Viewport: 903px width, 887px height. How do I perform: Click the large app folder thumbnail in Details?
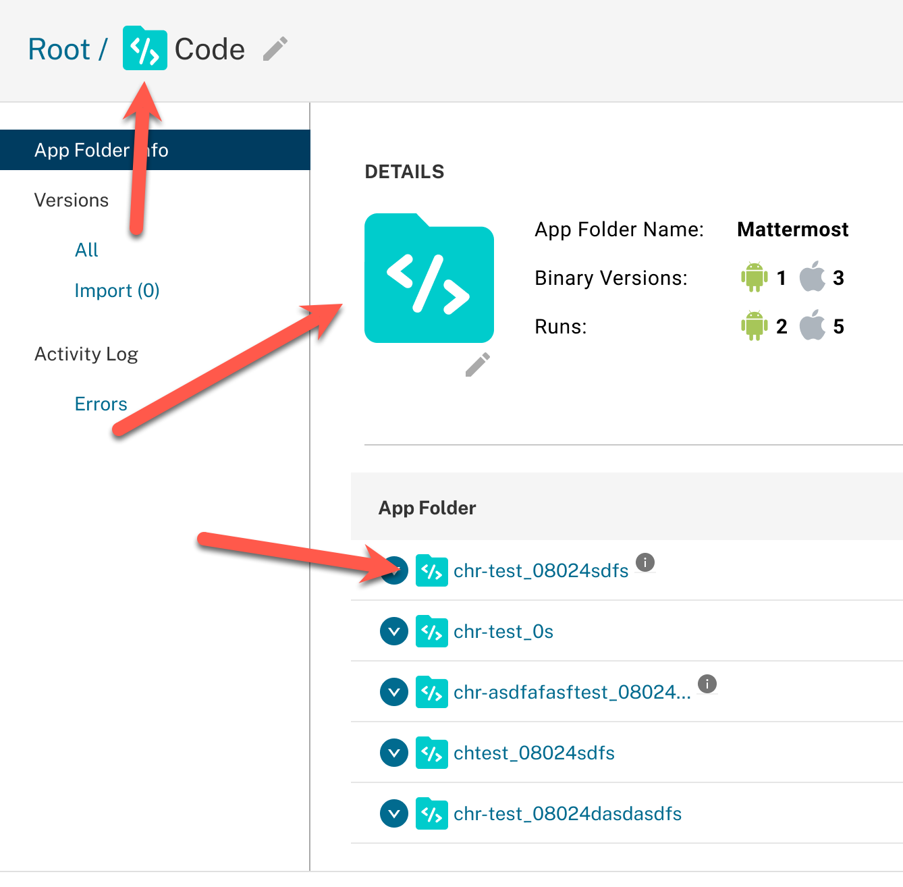click(429, 278)
